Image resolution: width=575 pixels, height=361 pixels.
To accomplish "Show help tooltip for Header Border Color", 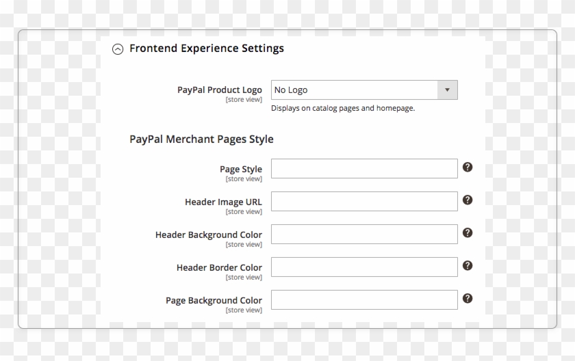I will 467,265.
